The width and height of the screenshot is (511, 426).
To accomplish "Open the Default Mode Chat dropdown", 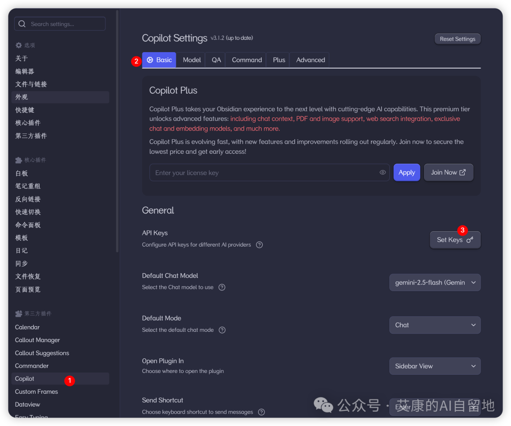I will coord(435,325).
